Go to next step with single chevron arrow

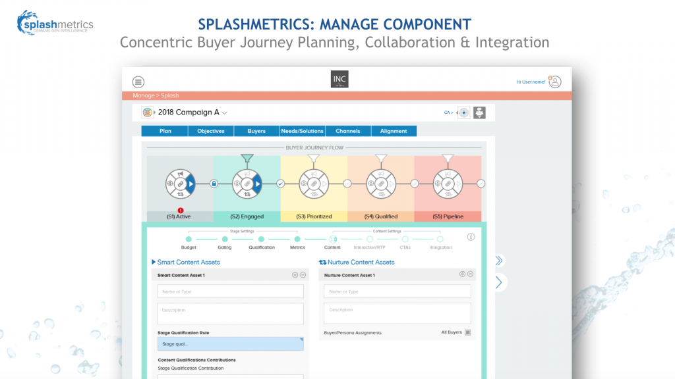click(498, 282)
